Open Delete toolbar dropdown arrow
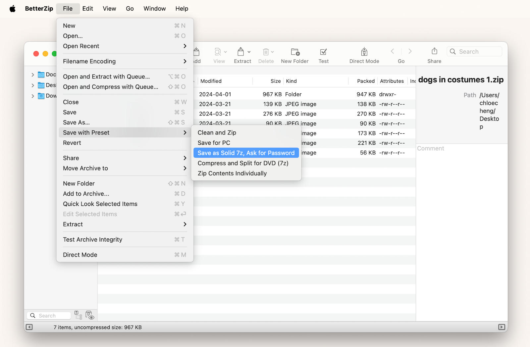Viewport: 530px width, 347px height. coord(272,52)
